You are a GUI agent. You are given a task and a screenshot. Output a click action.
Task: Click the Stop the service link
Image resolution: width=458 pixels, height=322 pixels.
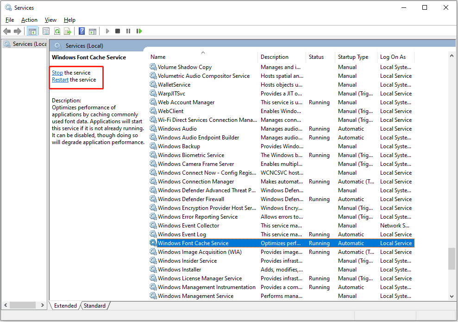(x=57, y=72)
